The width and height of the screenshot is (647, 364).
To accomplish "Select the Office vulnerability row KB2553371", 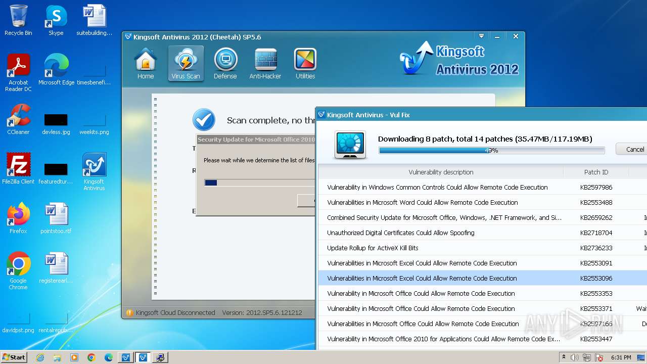I will click(x=482, y=308).
